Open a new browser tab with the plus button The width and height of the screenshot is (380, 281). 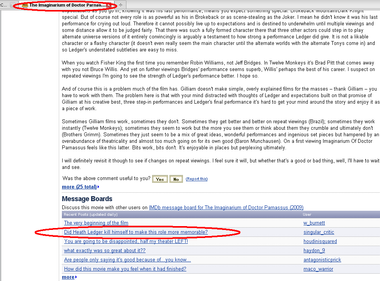121,5
